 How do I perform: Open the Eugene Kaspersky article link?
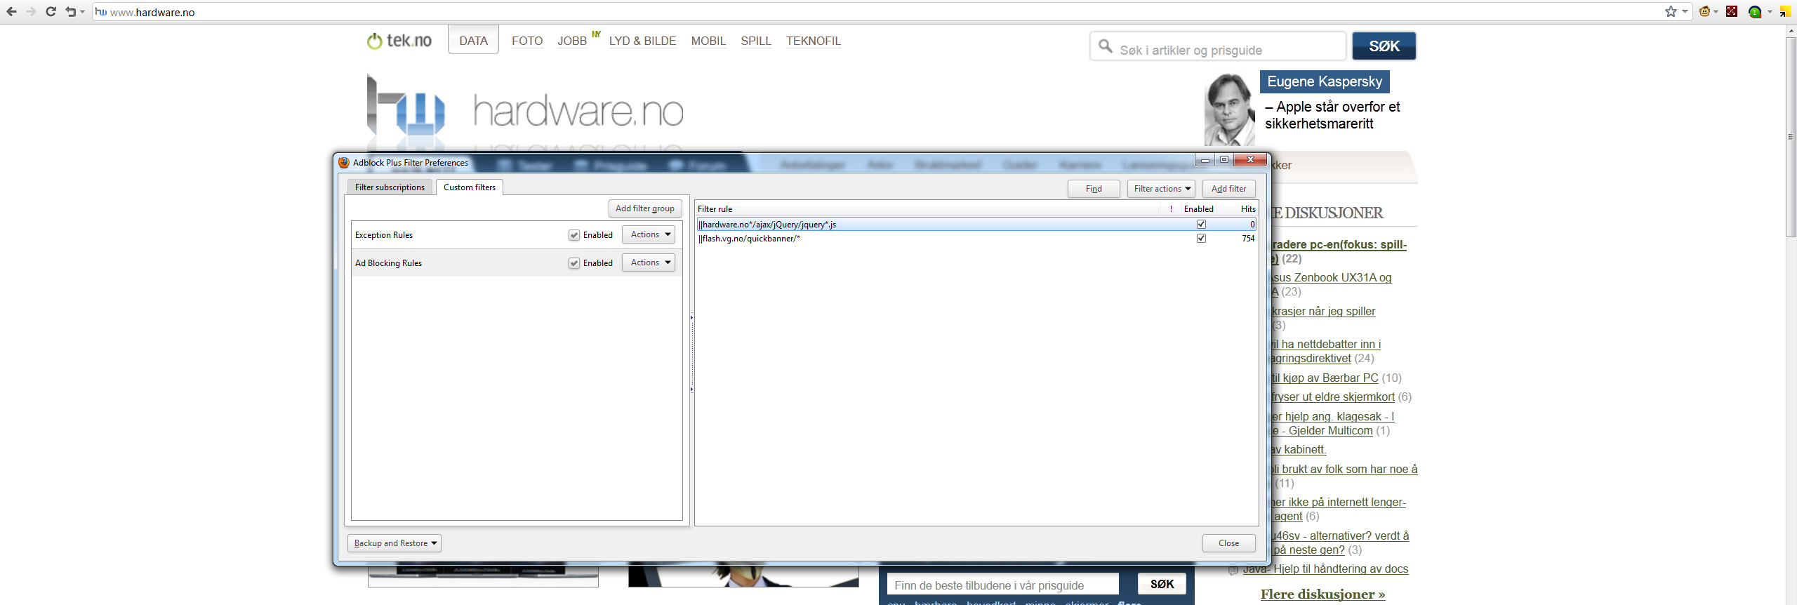coord(1324,81)
